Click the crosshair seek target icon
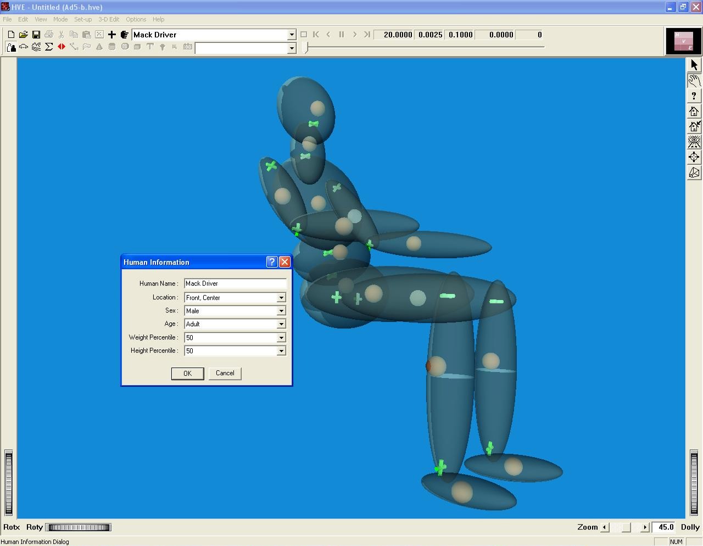The height and width of the screenshot is (546, 703). (694, 157)
